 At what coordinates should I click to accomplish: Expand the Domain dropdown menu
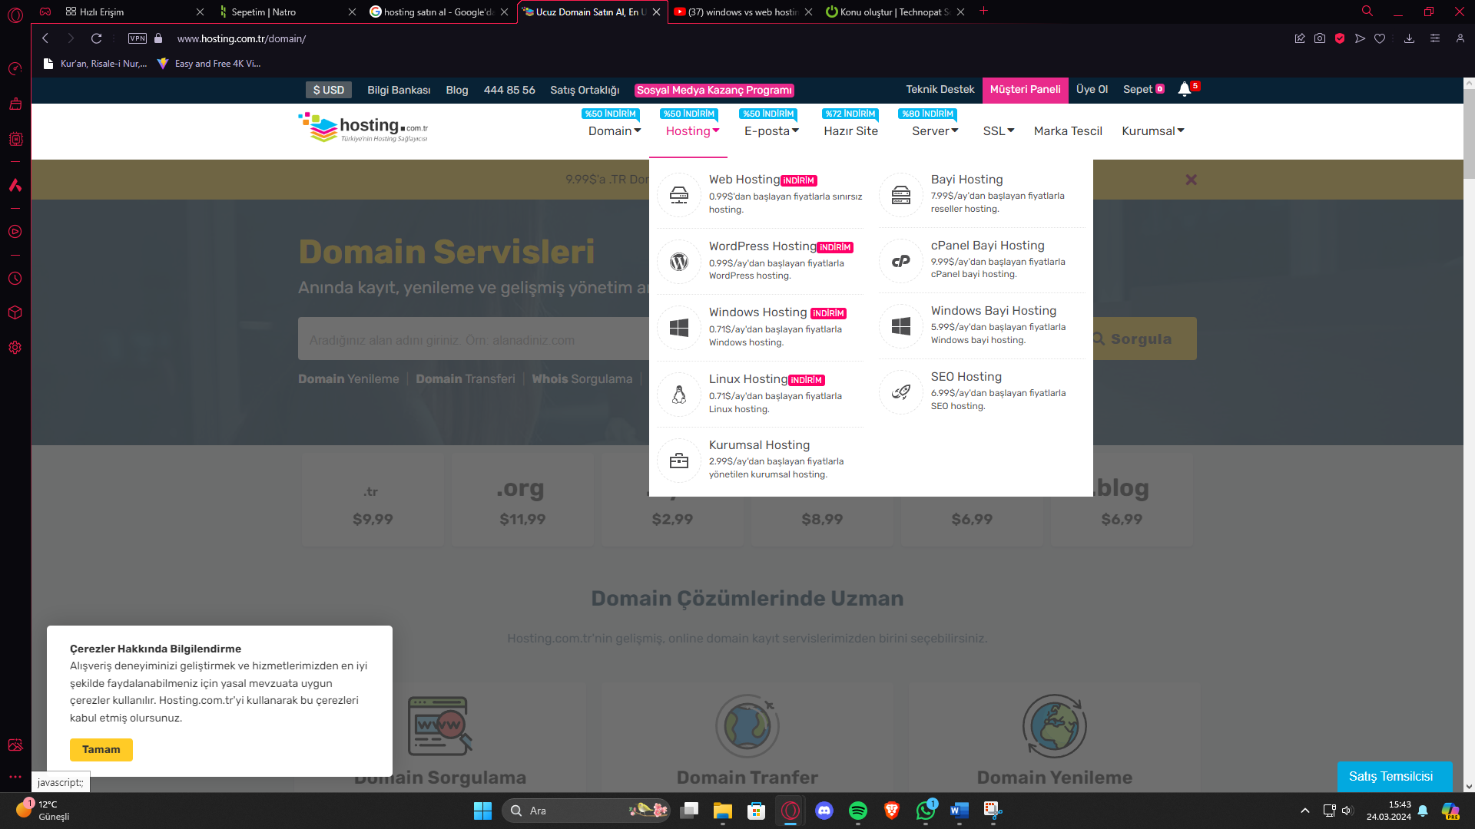[x=614, y=131]
